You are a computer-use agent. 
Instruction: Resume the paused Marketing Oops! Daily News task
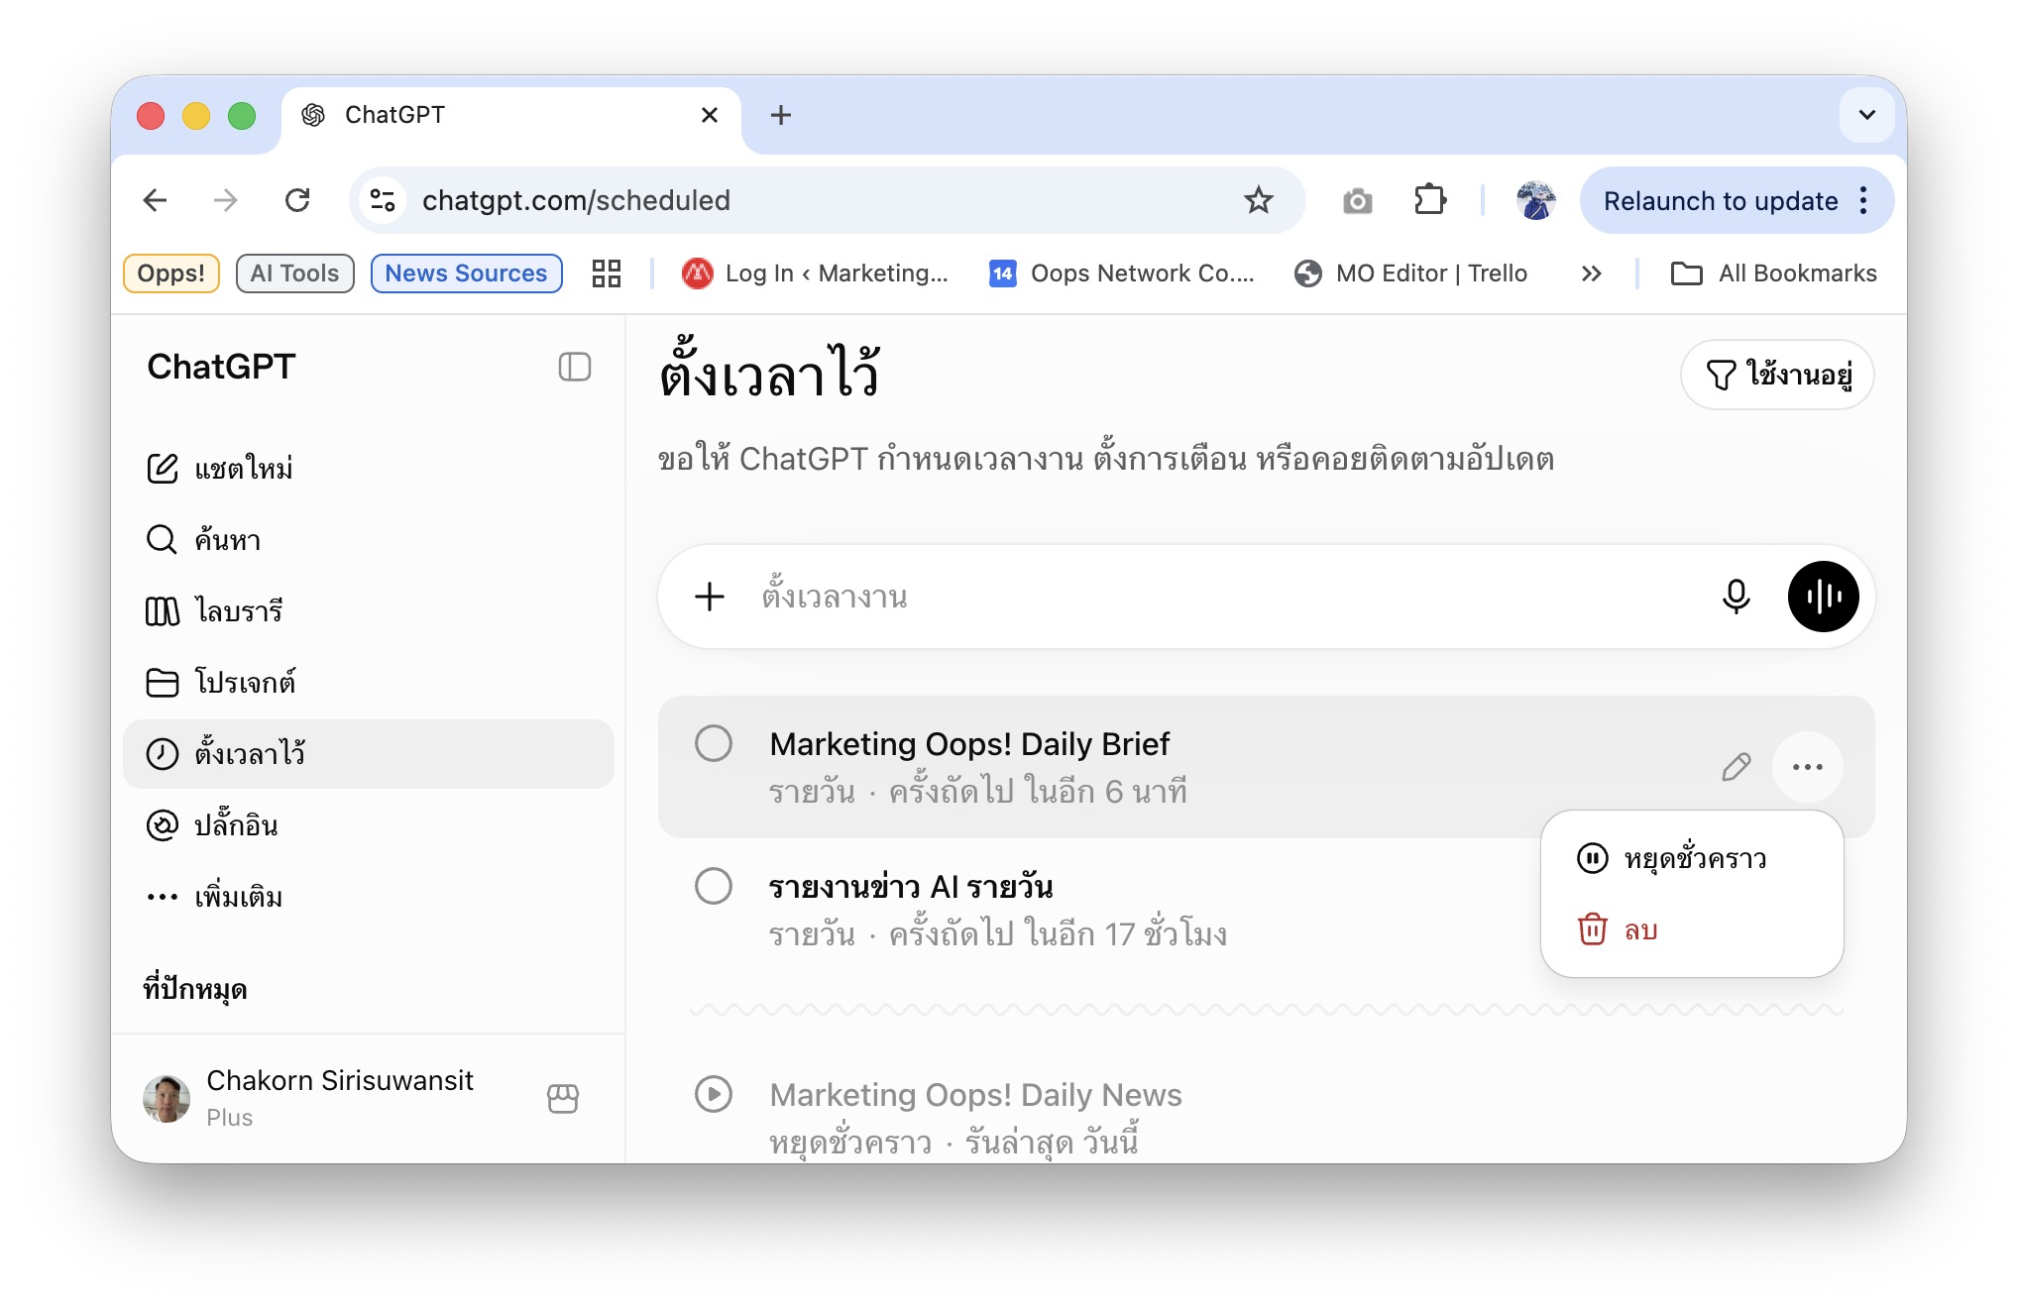714,1094
